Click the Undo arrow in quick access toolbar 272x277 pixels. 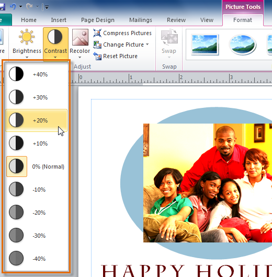[13, 7]
